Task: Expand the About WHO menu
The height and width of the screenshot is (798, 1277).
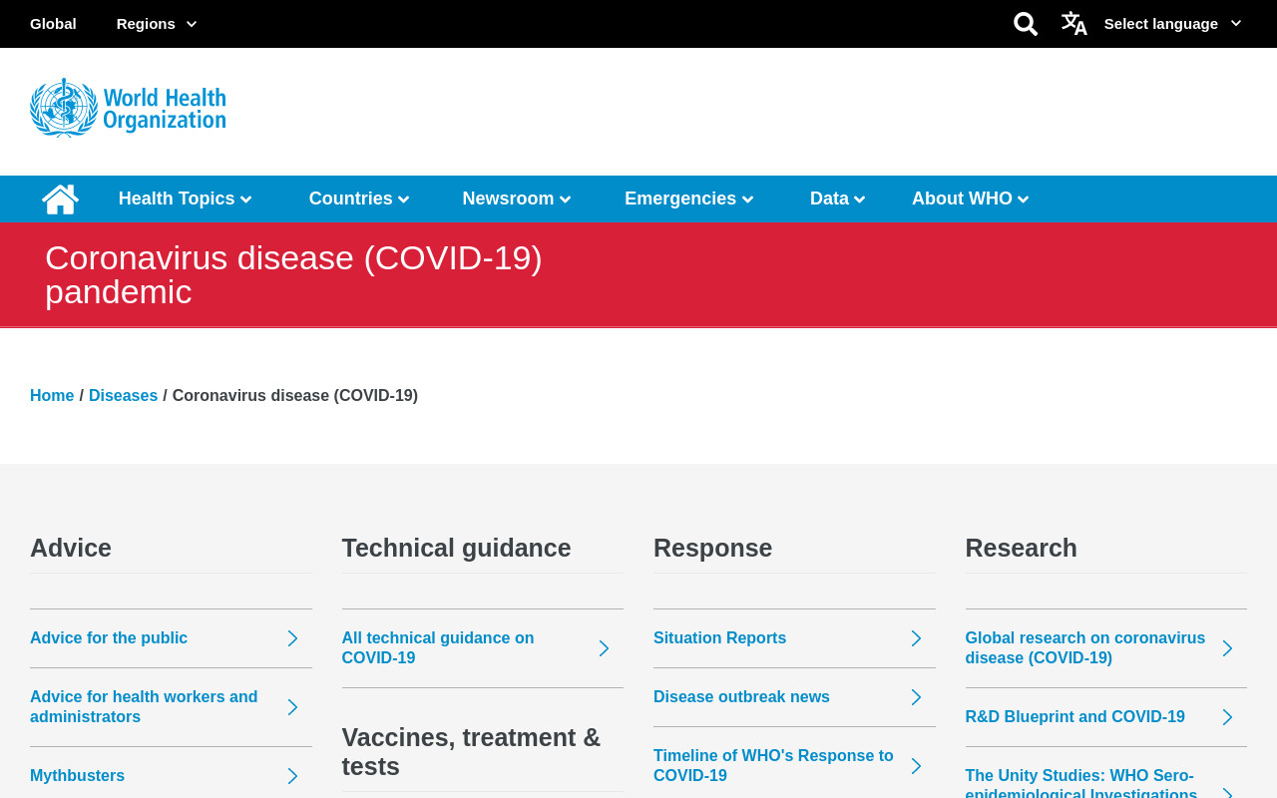Action: 971,199
